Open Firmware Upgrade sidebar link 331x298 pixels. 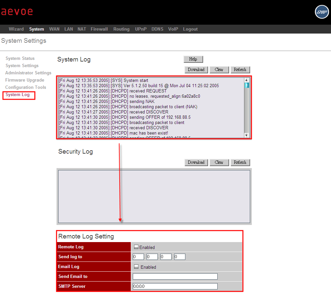(x=25, y=80)
